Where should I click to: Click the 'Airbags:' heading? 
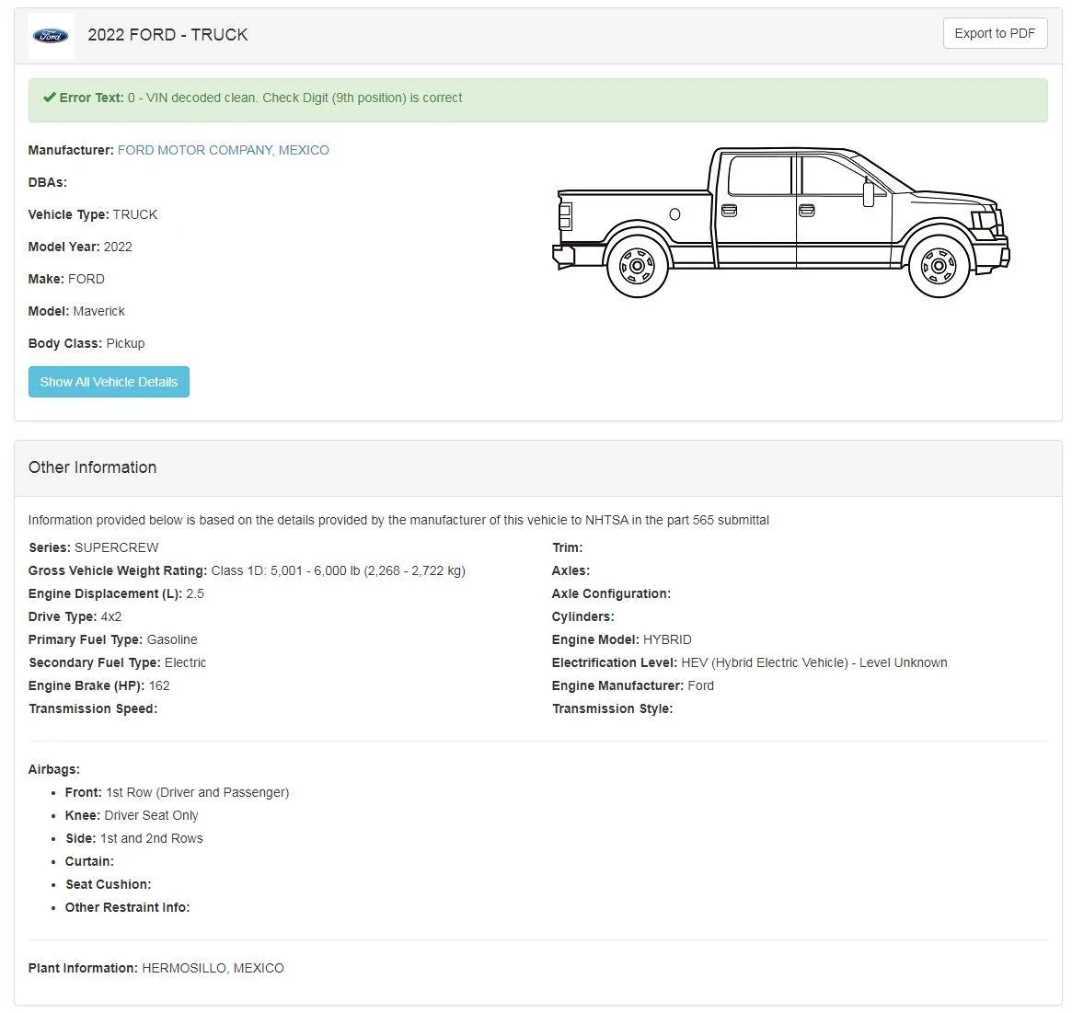pos(54,770)
